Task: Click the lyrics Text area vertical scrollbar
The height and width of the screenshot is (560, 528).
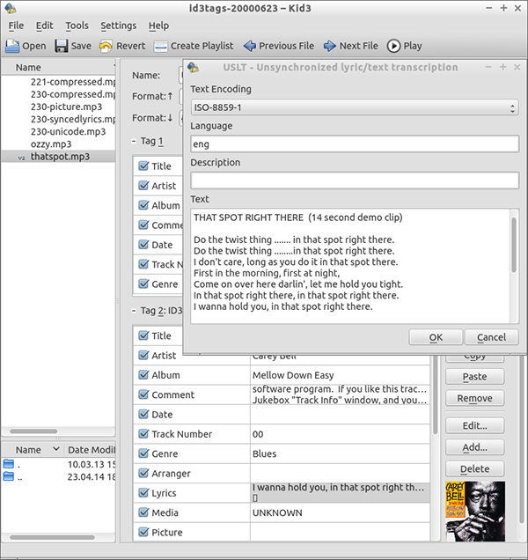Action: tap(514, 245)
